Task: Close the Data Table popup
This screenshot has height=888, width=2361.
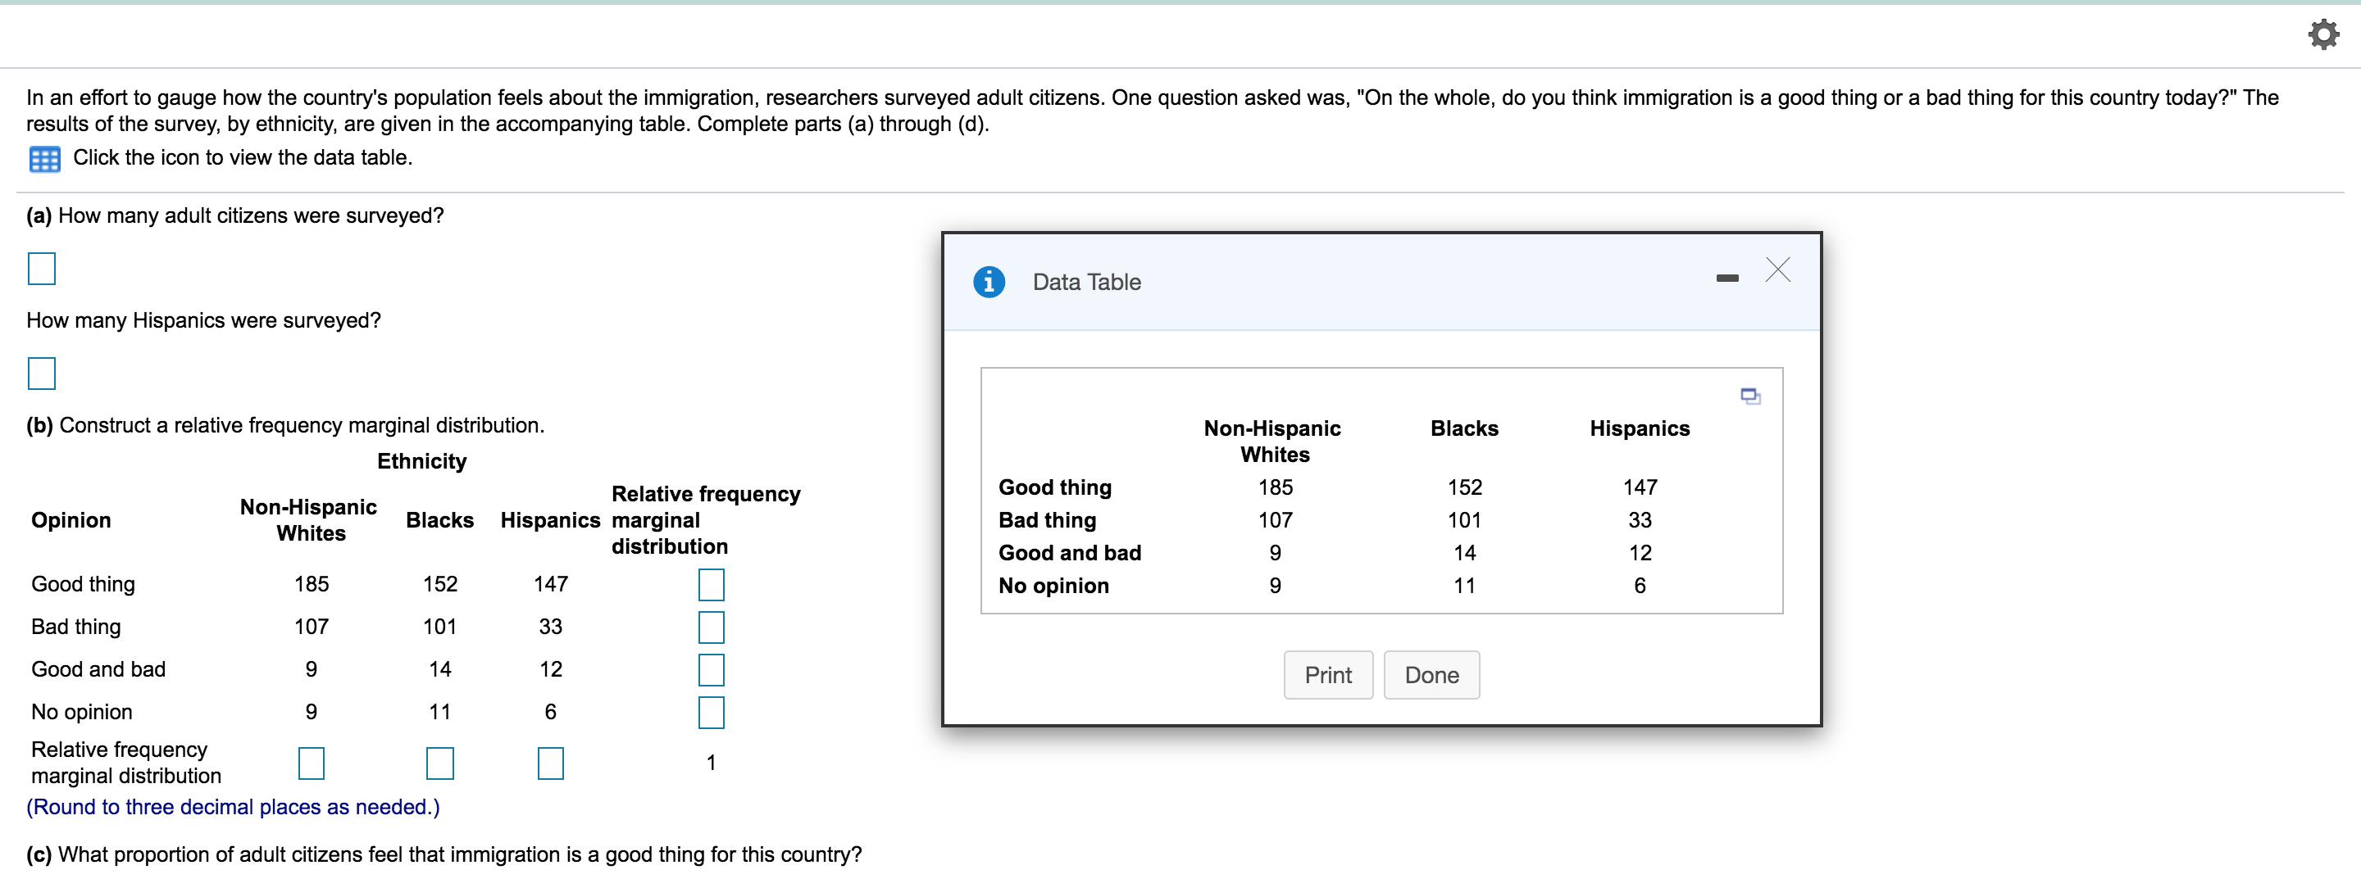Action: point(1777,270)
